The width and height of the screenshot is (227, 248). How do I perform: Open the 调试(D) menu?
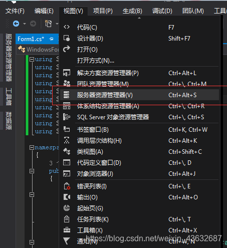(162, 11)
